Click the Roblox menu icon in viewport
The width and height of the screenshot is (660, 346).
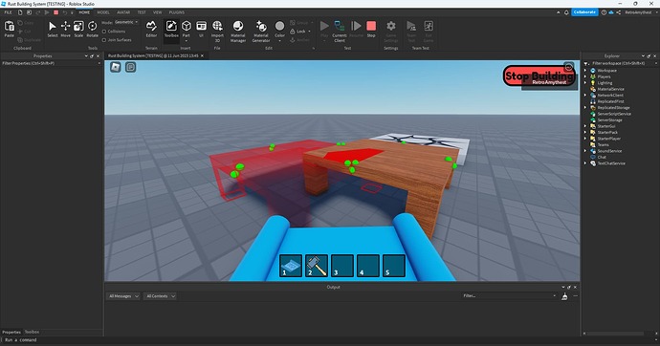coord(116,67)
